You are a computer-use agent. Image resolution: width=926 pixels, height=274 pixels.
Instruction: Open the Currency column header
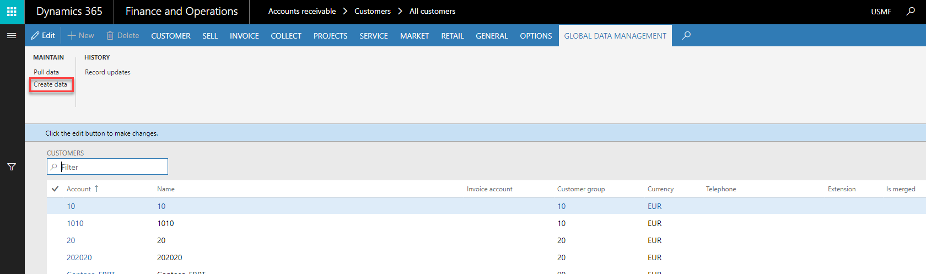660,189
